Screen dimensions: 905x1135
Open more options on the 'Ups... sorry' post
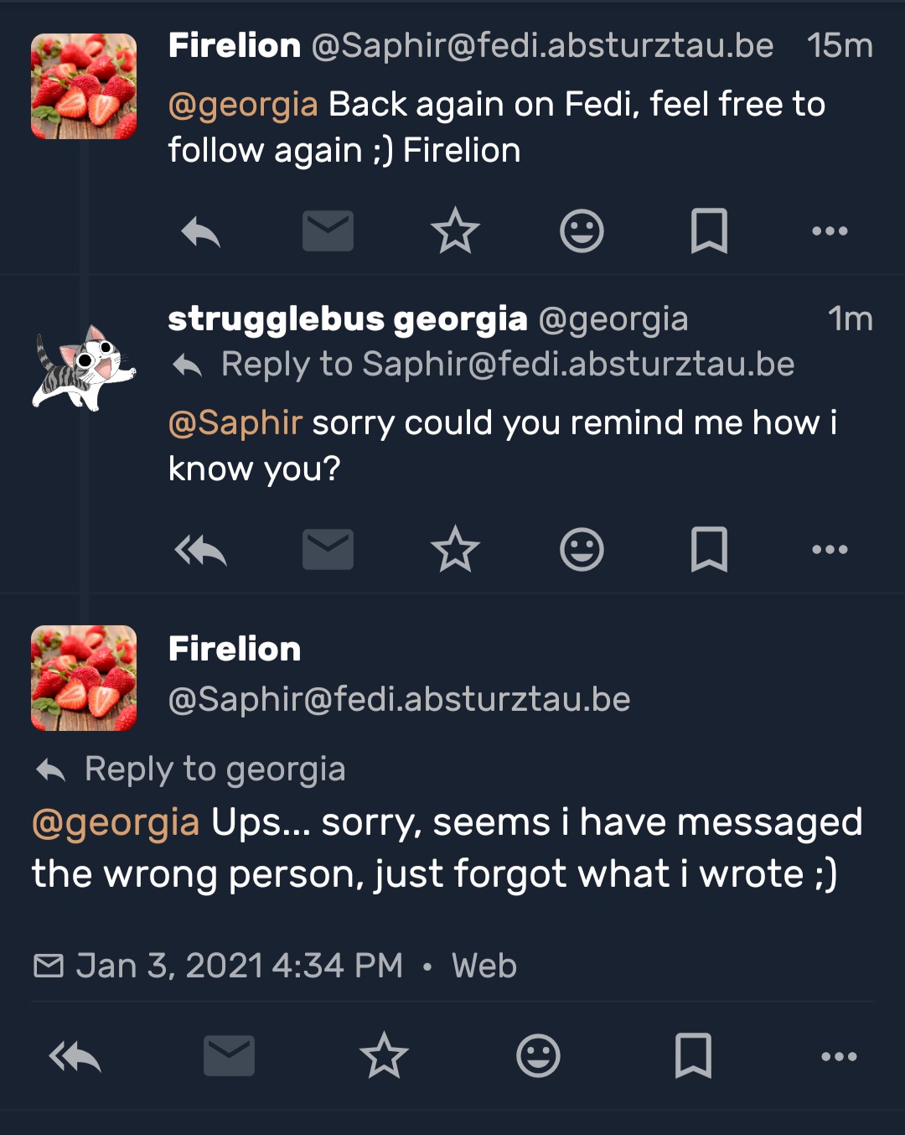coord(839,1056)
